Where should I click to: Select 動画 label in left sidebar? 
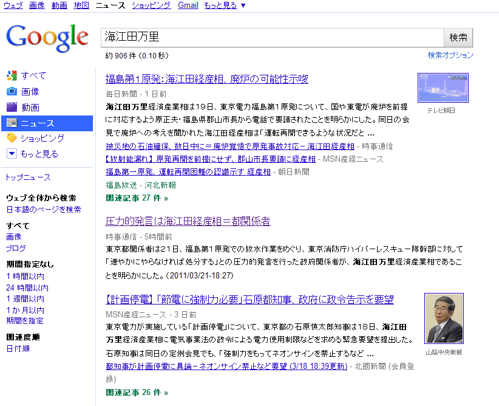click(x=30, y=107)
